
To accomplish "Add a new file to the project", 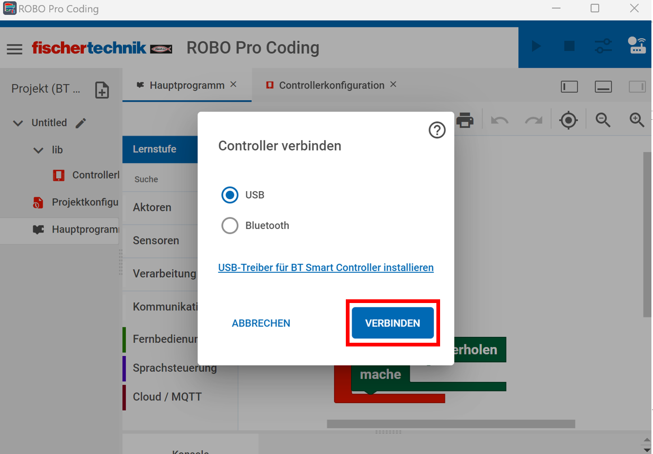I will click(102, 90).
